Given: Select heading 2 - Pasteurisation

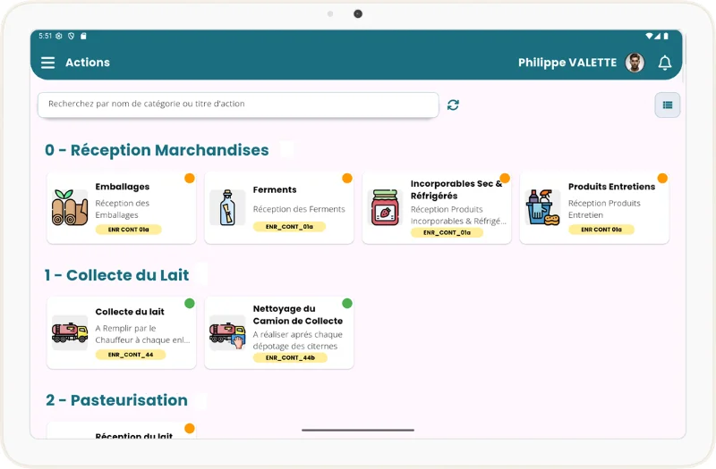Looking at the screenshot, I should click(116, 400).
